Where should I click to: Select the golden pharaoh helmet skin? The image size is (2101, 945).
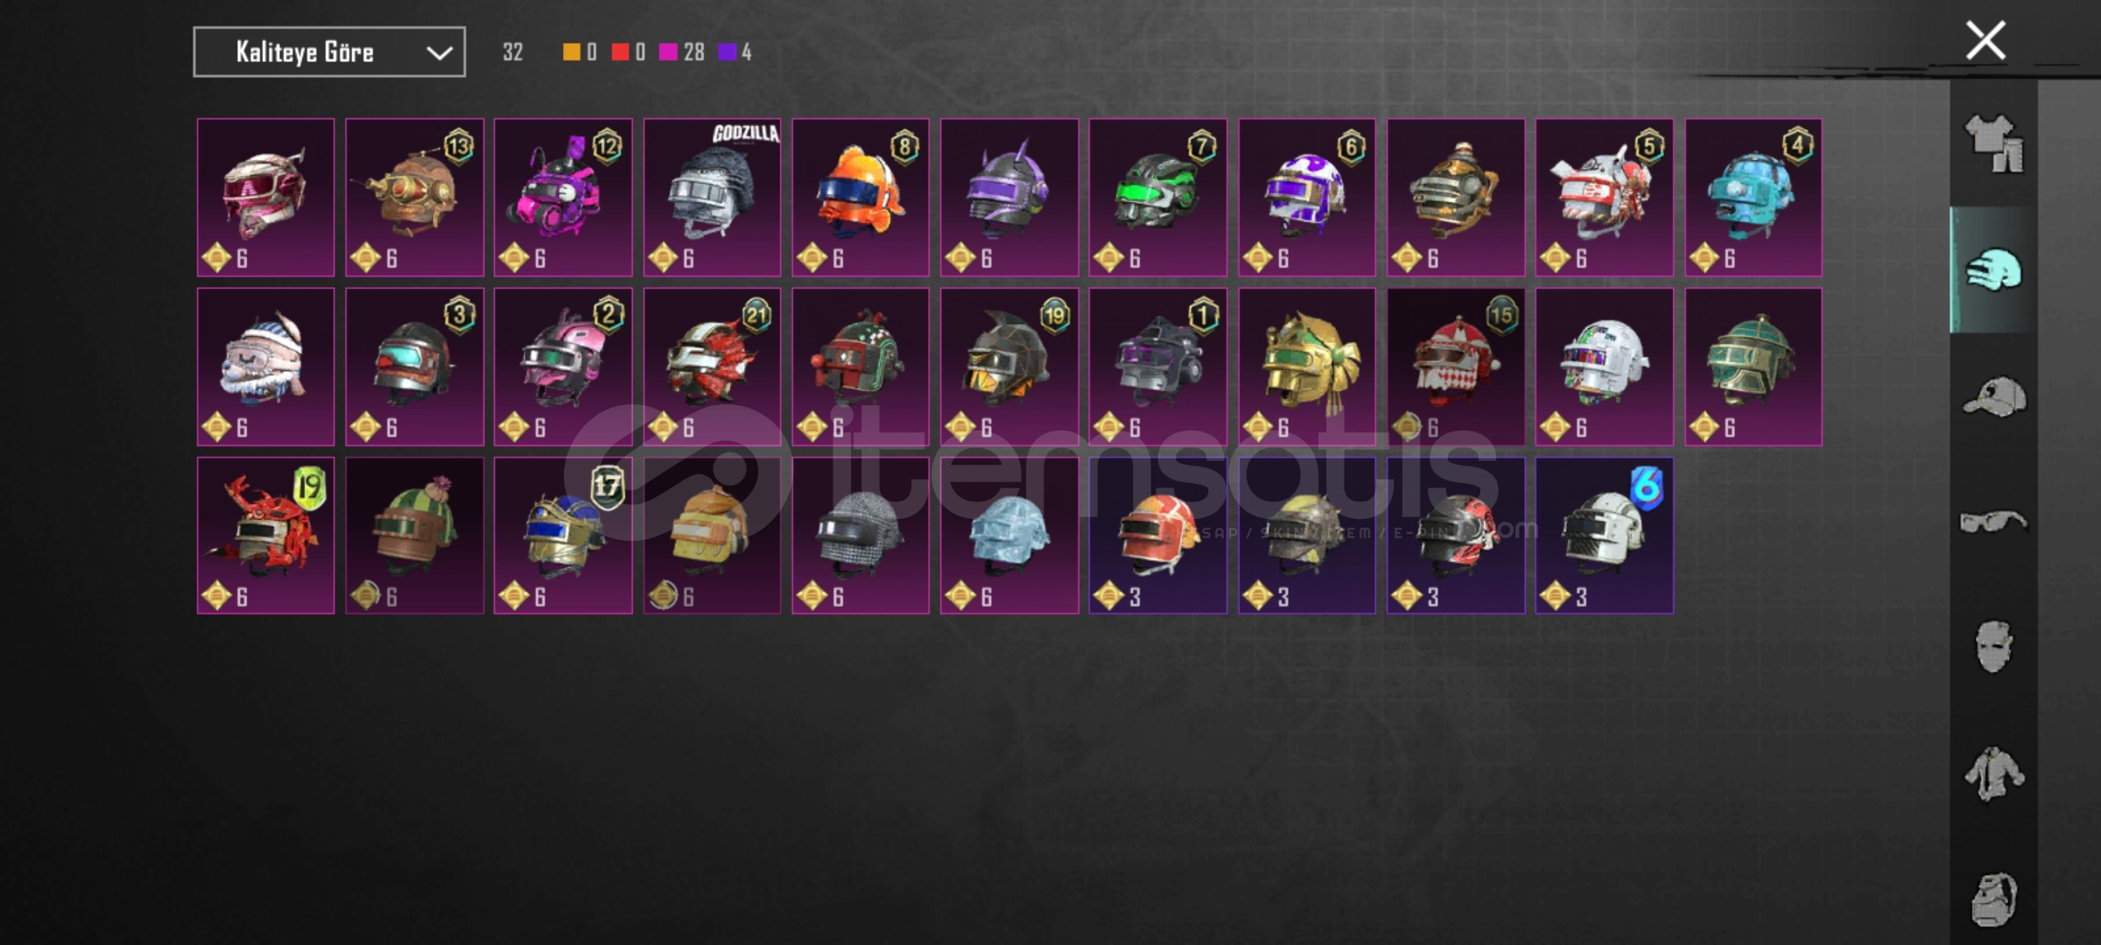[1307, 367]
